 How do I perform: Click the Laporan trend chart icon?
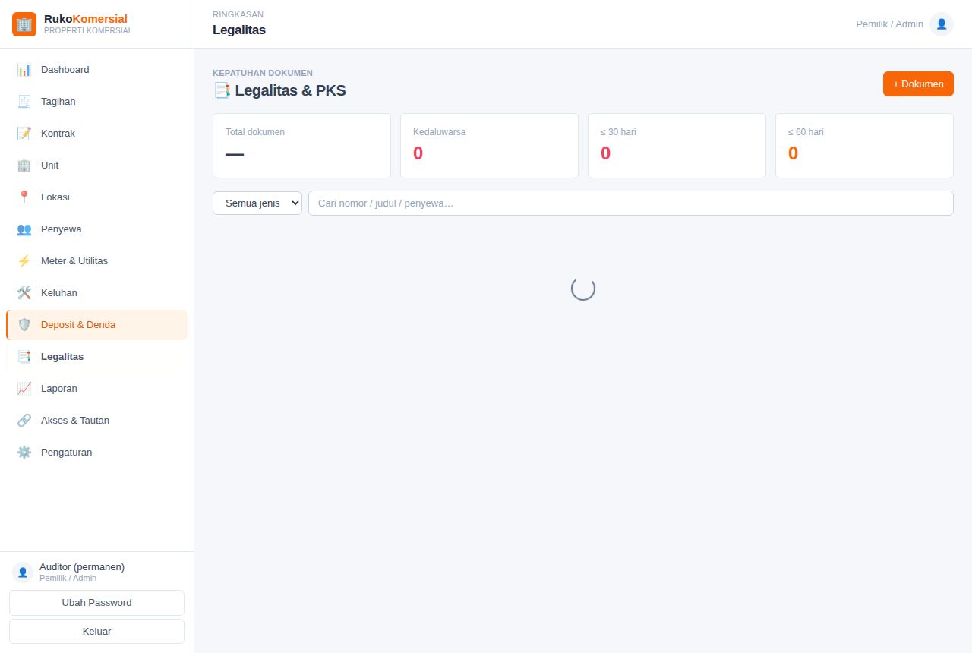tap(24, 389)
